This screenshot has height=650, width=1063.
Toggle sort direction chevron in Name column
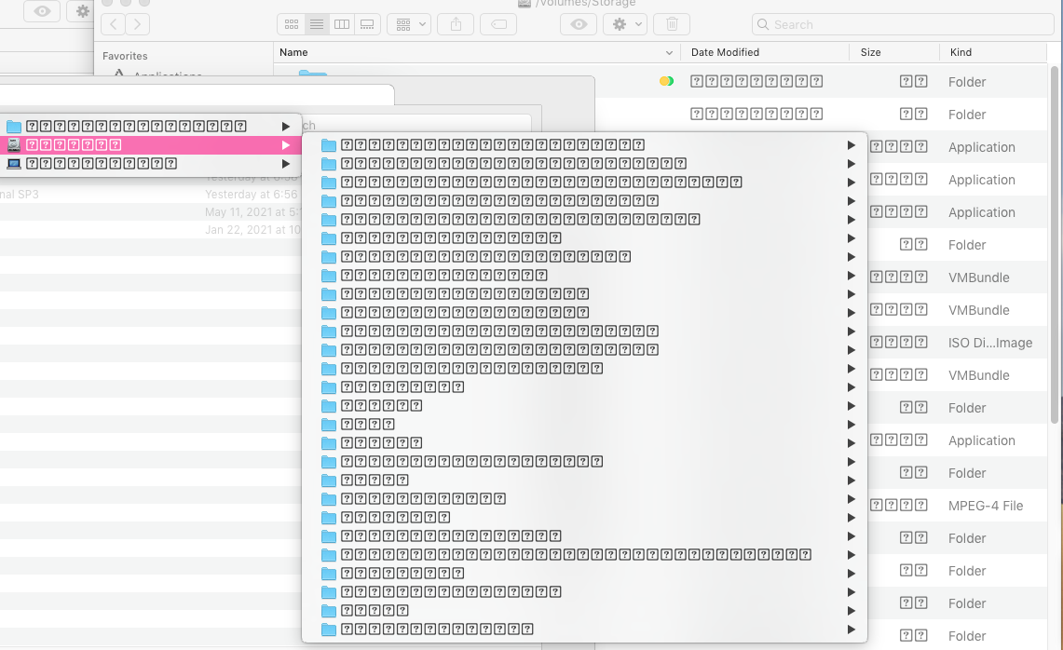click(669, 52)
